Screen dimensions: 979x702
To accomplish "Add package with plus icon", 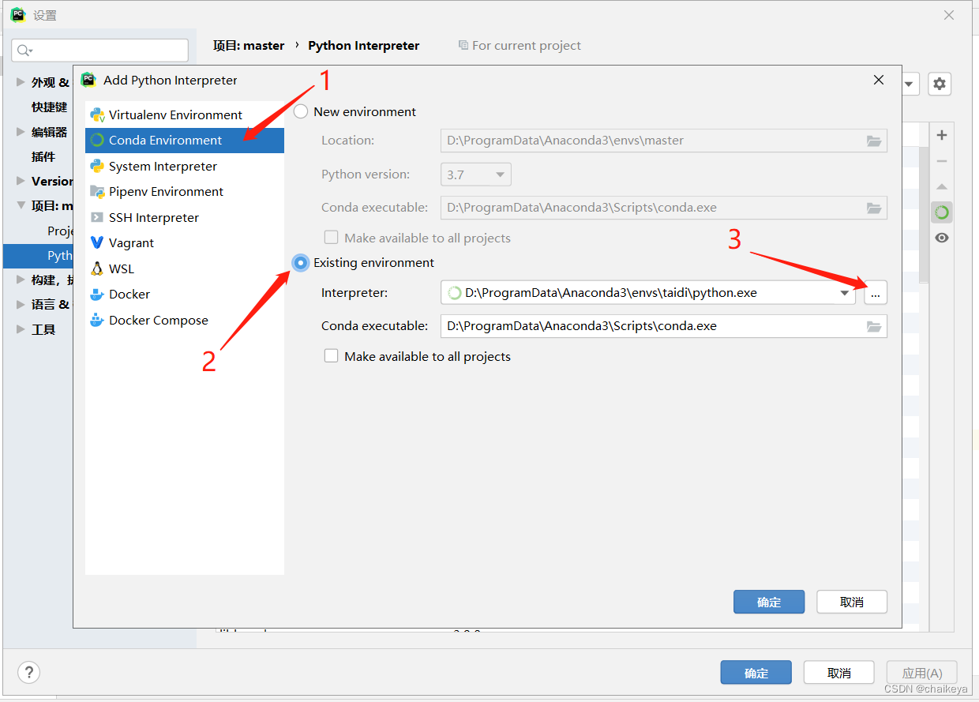I will coord(941,135).
